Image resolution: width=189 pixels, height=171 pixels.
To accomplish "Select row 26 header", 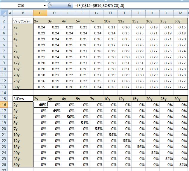I will click(4, 164).
